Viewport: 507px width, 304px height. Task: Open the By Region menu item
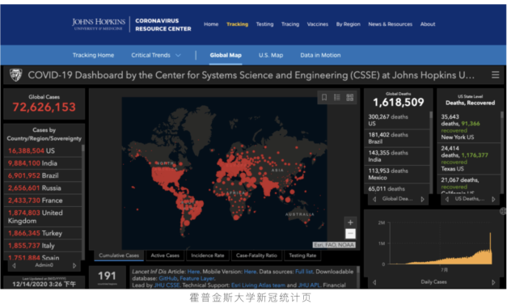pos(349,24)
